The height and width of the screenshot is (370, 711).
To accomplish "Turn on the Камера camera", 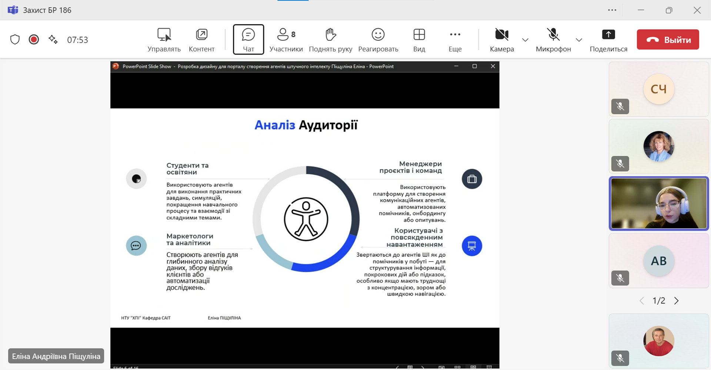I will point(501,35).
